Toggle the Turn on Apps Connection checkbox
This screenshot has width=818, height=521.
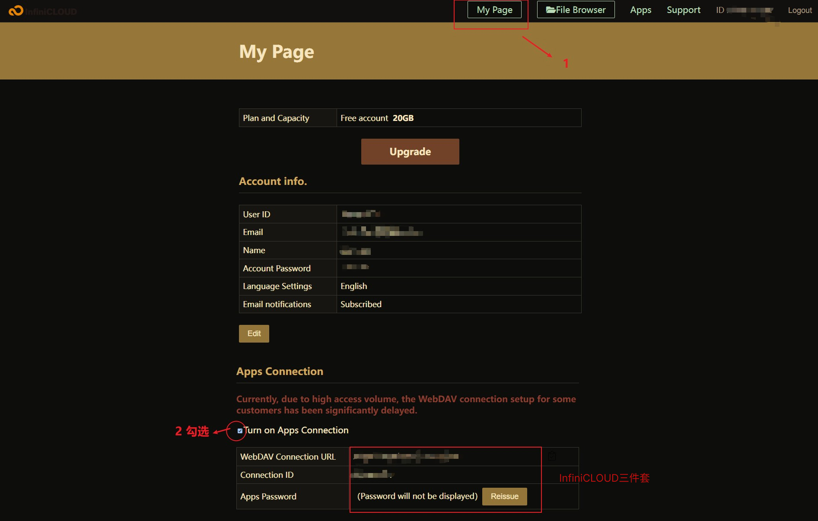(240, 431)
